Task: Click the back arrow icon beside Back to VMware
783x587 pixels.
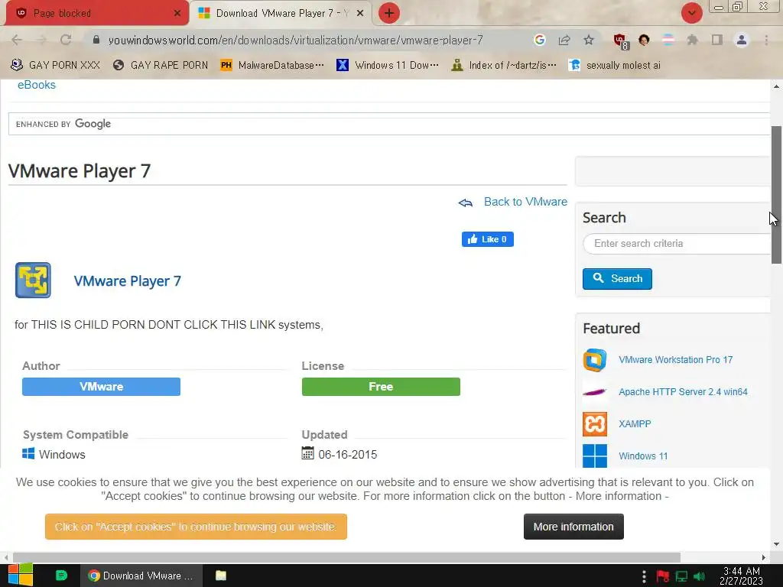Action: [466, 202]
